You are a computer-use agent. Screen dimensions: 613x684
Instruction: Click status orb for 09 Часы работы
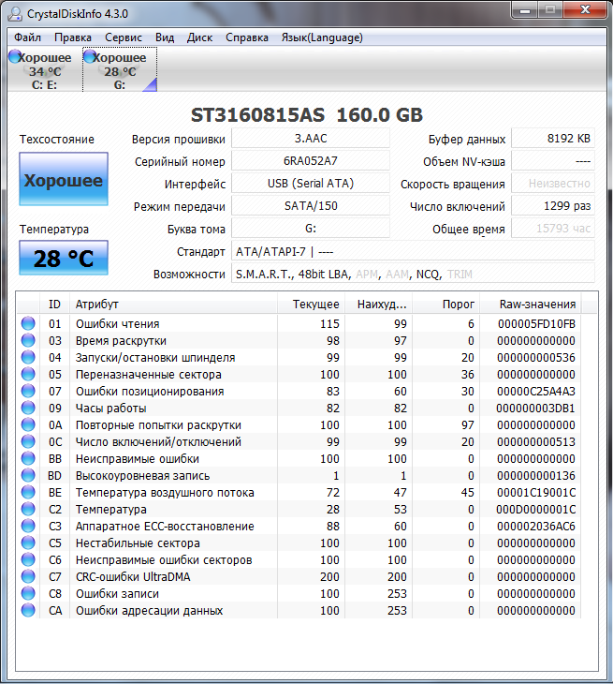click(x=28, y=408)
